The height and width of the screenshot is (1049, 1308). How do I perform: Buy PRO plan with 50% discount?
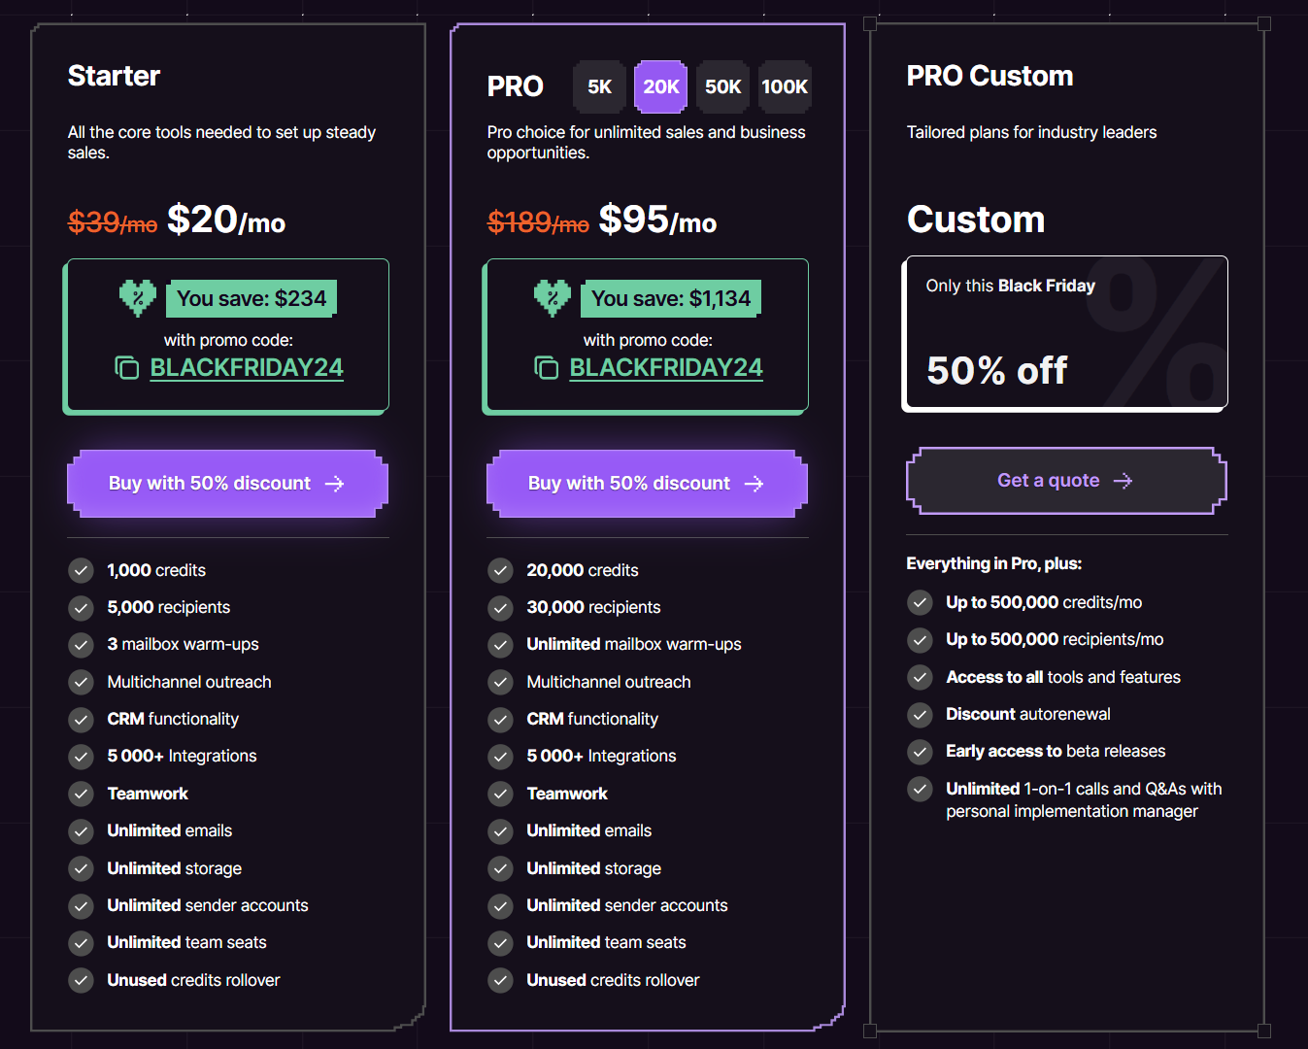pyautogui.click(x=647, y=484)
